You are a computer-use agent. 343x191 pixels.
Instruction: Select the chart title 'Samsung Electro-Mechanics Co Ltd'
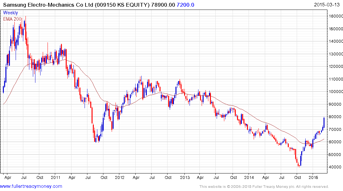coord(48,5)
